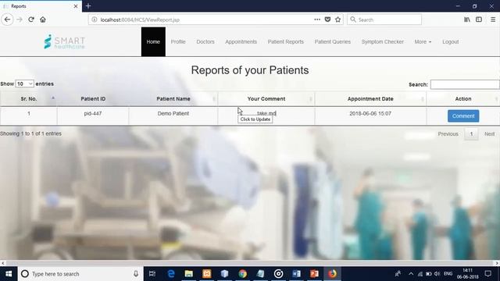
Task: Show hidden system tray icons
Action: point(411,274)
